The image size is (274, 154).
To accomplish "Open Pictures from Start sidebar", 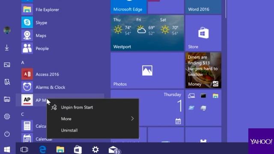I will coord(7,65).
